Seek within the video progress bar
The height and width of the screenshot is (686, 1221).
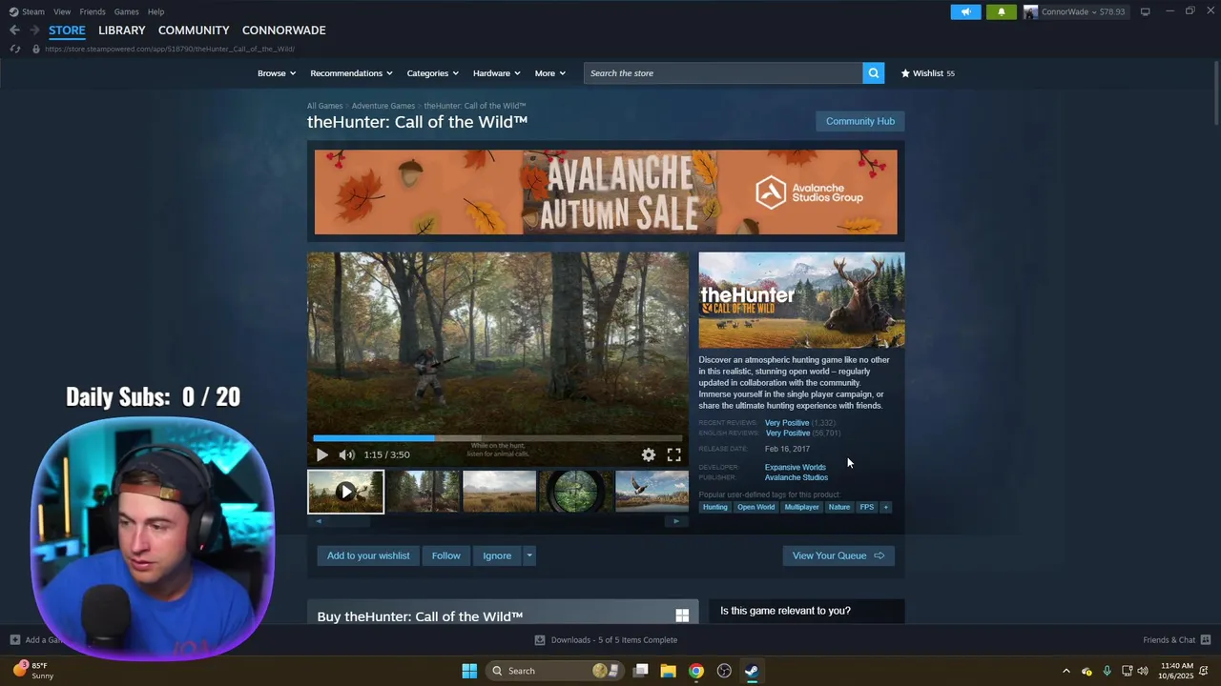click(x=497, y=438)
